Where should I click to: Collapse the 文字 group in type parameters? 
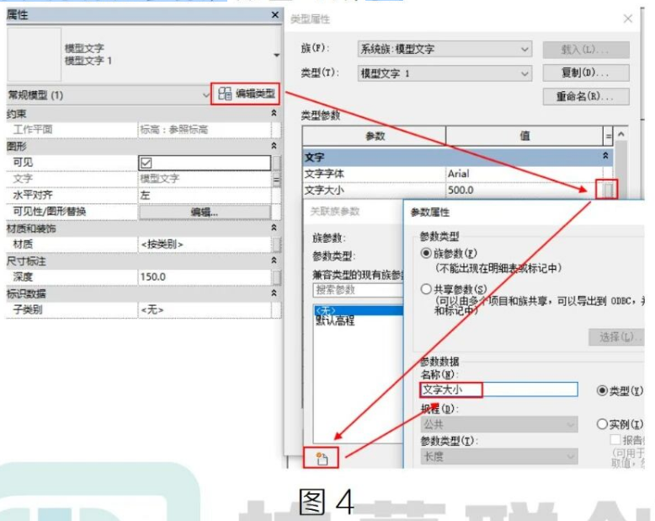605,156
